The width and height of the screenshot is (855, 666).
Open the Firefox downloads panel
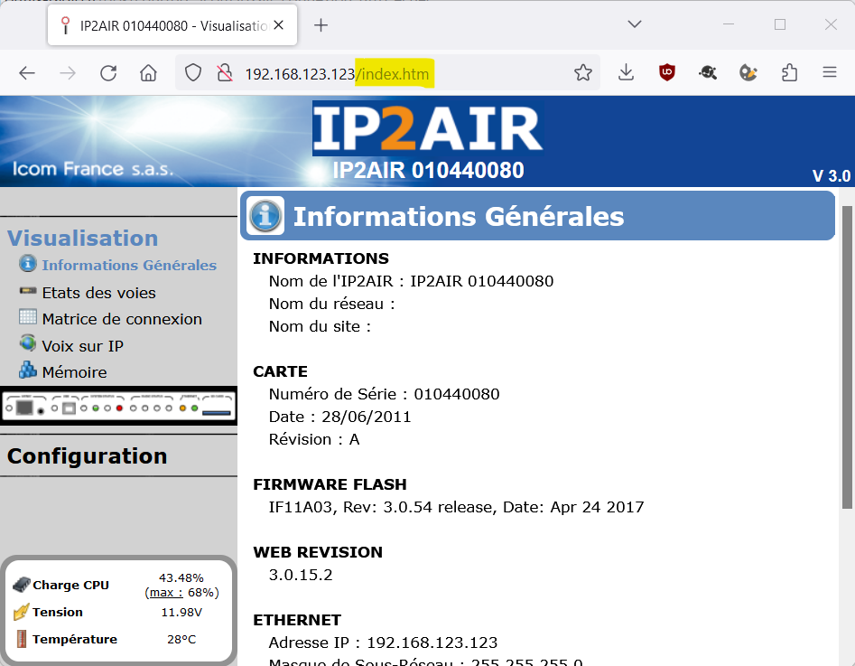[x=627, y=73]
